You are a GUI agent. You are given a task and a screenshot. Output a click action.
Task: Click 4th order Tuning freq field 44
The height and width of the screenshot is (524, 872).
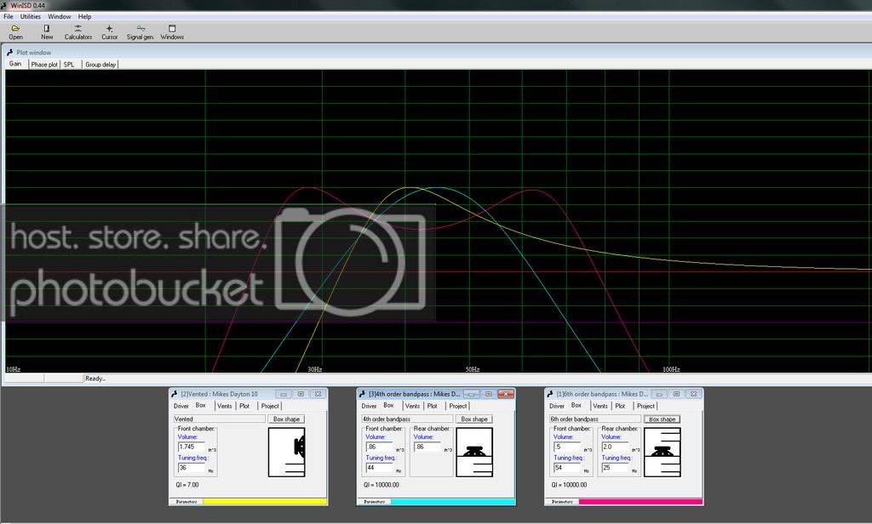coord(379,468)
